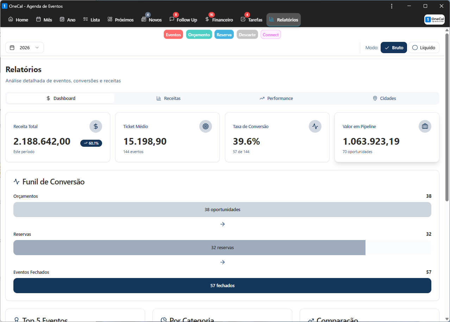Image resolution: width=450 pixels, height=322 pixels.
Task: Click the 144 eventos text
Action: coord(133,152)
